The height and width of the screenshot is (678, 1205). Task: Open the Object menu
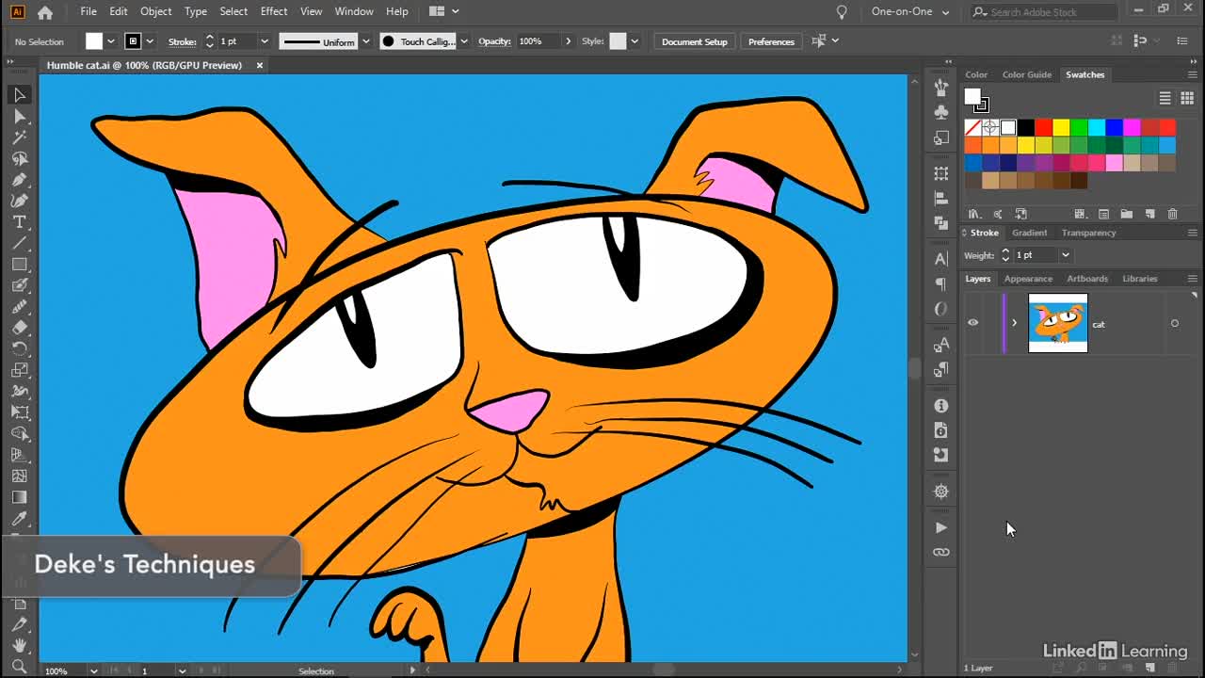pos(155,11)
